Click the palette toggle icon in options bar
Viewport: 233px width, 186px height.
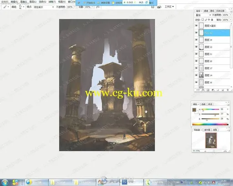coord(153,7)
